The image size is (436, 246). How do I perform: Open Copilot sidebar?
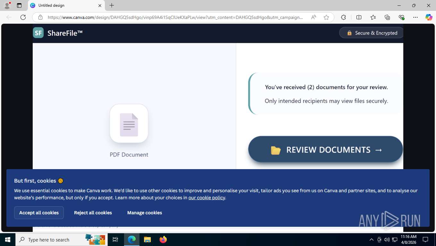(429, 17)
